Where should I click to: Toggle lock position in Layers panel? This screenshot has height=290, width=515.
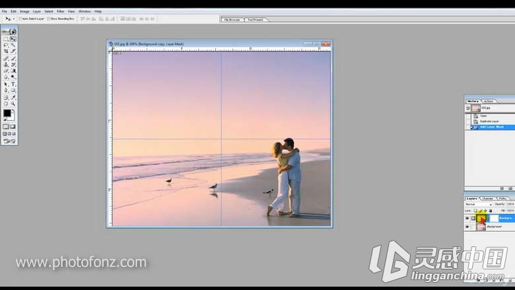click(485, 211)
